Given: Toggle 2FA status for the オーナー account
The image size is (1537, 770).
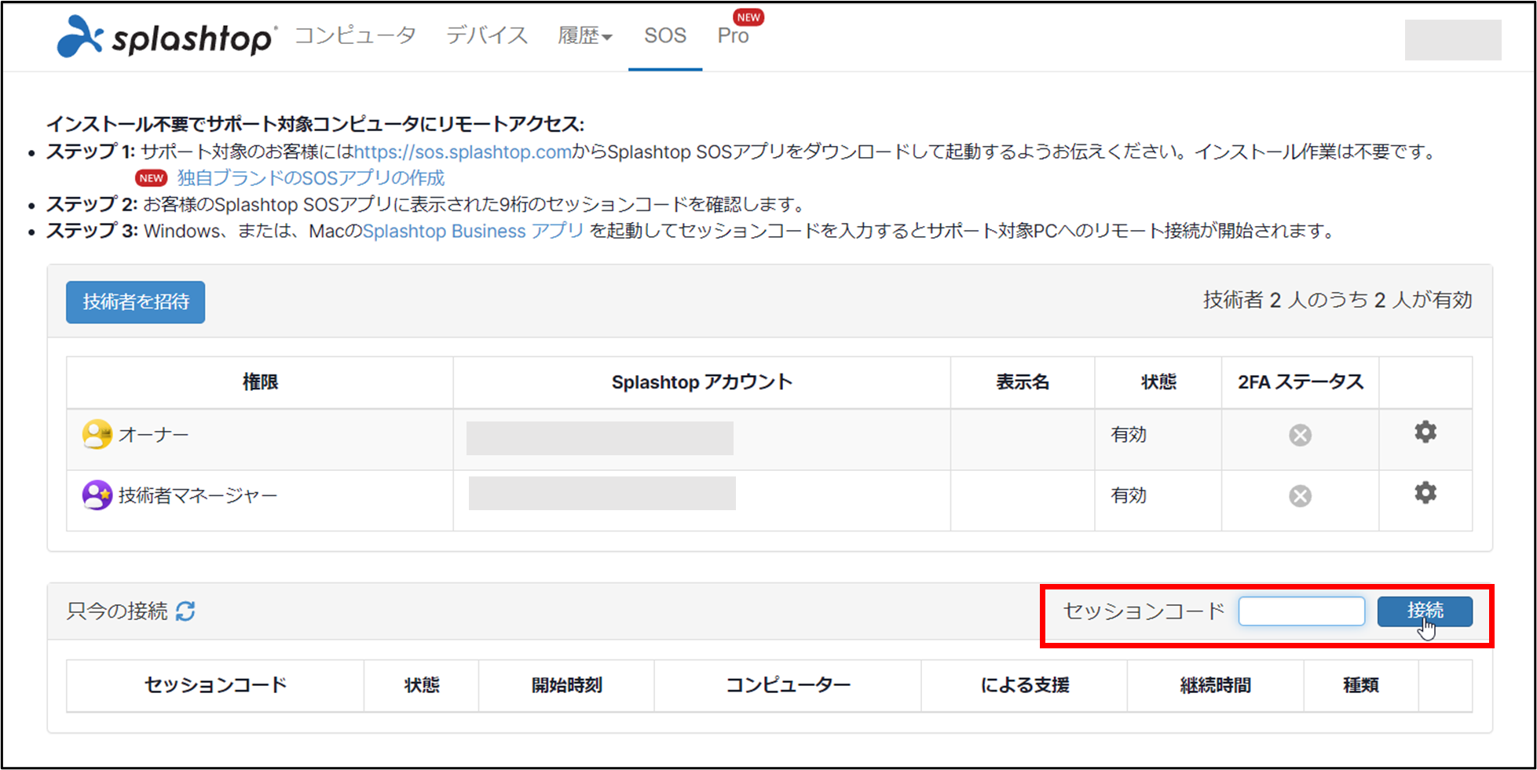Looking at the screenshot, I should [x=1299, y=433].
